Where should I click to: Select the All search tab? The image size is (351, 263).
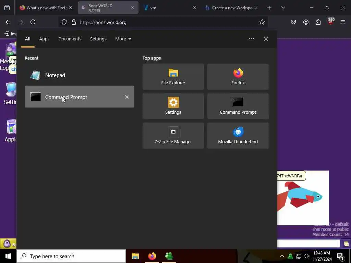click(x=27, y=39)
